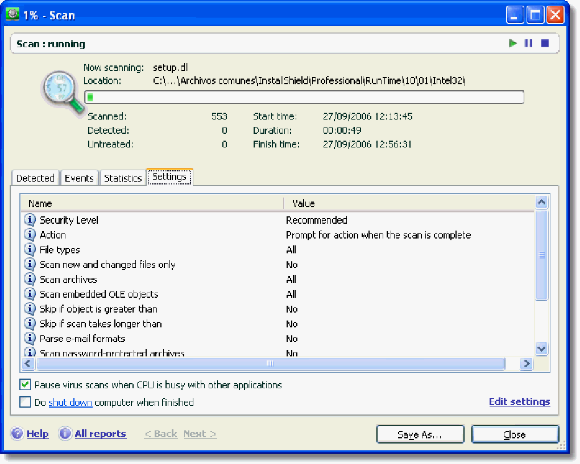Click the scroll down arrow of settings list
Image resolution: width=580 pixels, height=464 pixels.
(541, 348)
